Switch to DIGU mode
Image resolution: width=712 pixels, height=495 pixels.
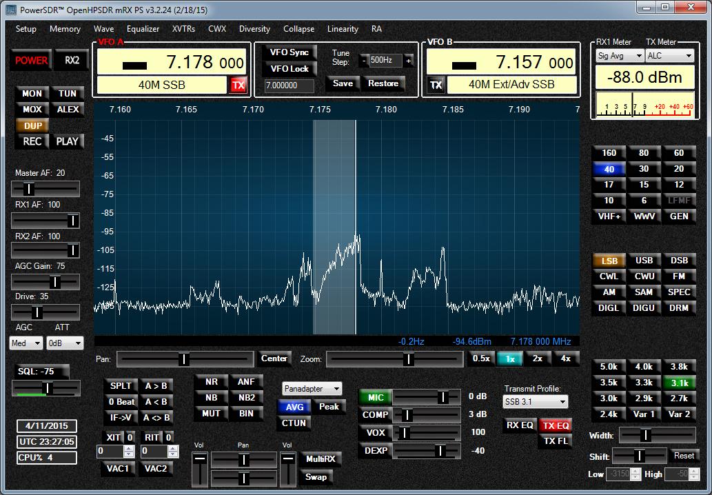pyautogui.click(x=644, y=308)
